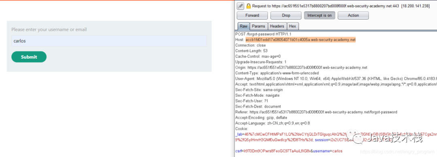Click the csrf and username body line

click(289, 151)
